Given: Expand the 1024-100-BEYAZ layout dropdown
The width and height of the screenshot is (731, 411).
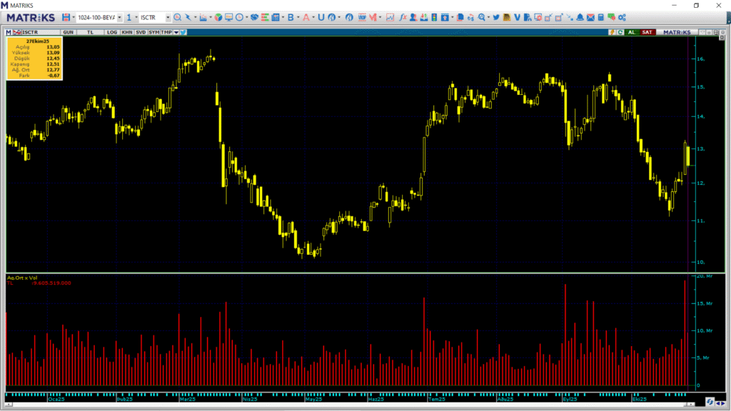Looking at the screenshot, I should pyautogui.click(x=119, y=17).
